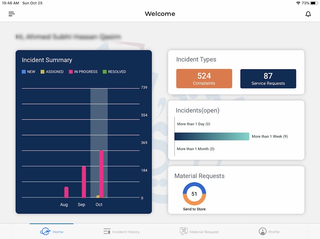Tap the Material Request tools icon
Viewport: 320px width, 239px height.
[184, 231]
